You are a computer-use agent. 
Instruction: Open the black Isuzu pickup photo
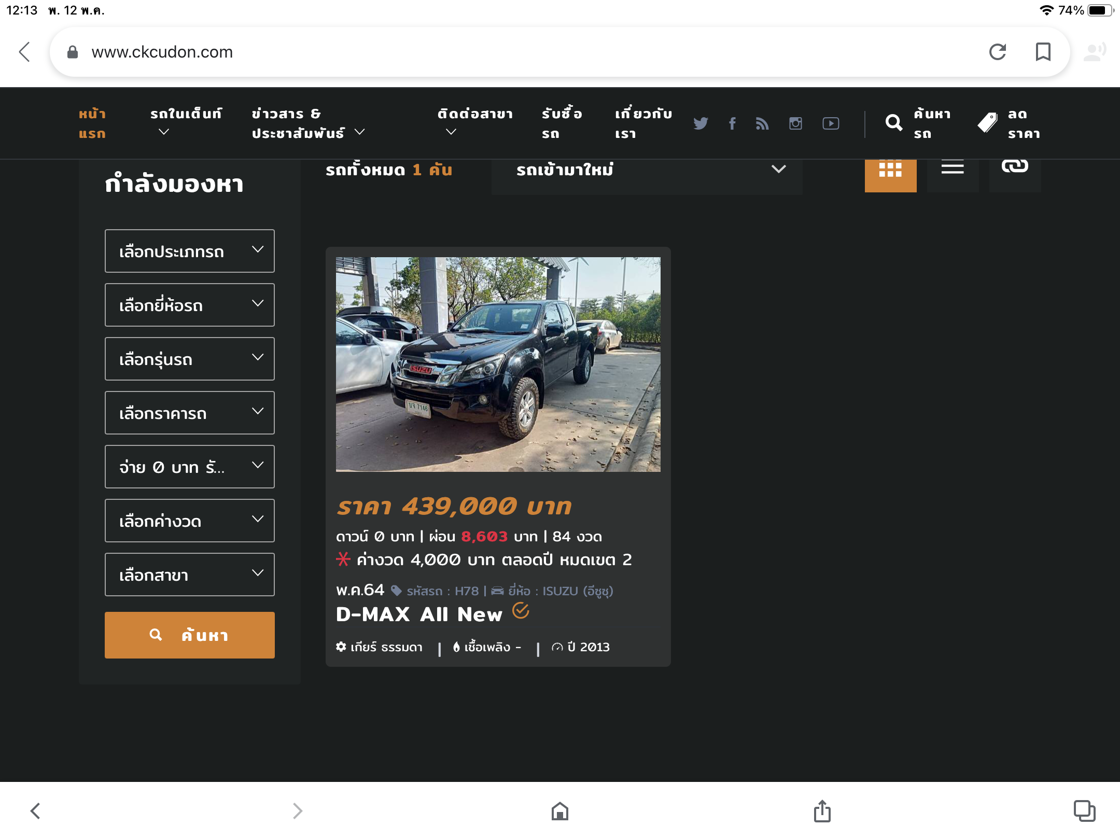point(498,364)
